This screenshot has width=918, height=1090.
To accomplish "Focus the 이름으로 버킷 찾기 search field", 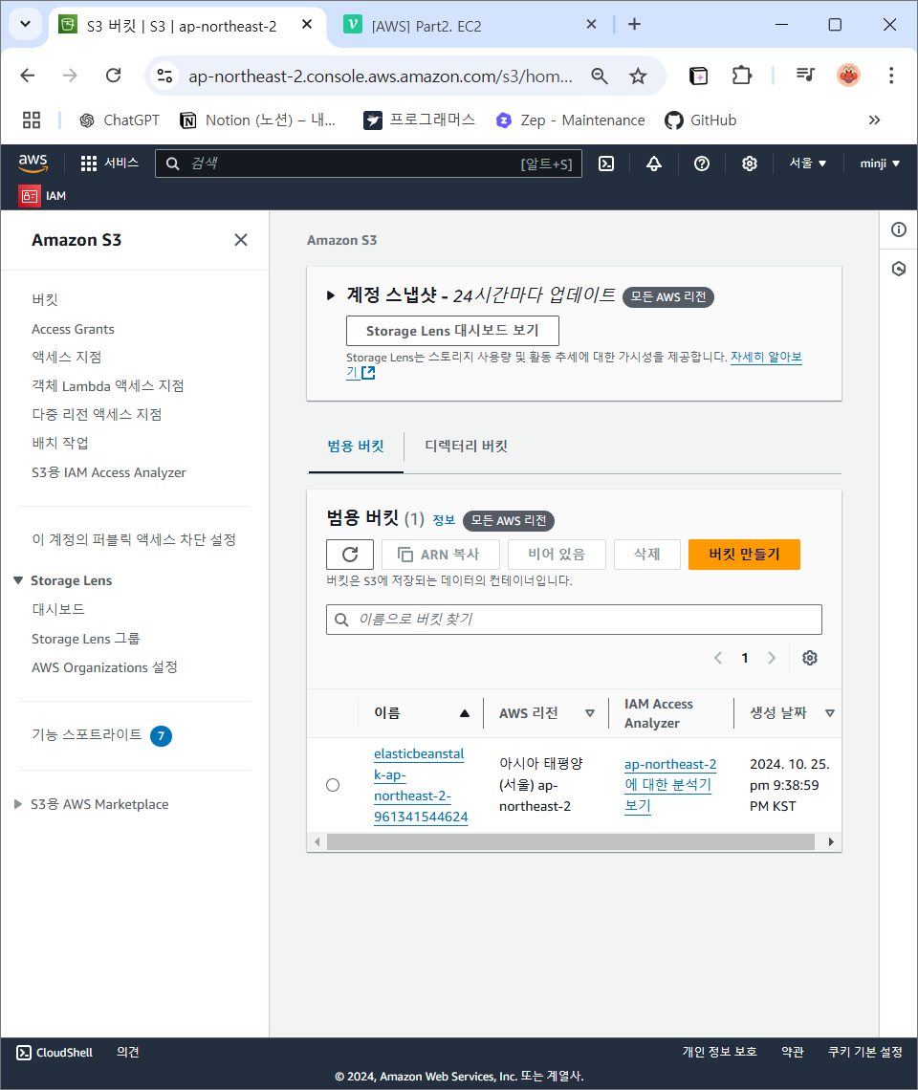I will point(574,620).
